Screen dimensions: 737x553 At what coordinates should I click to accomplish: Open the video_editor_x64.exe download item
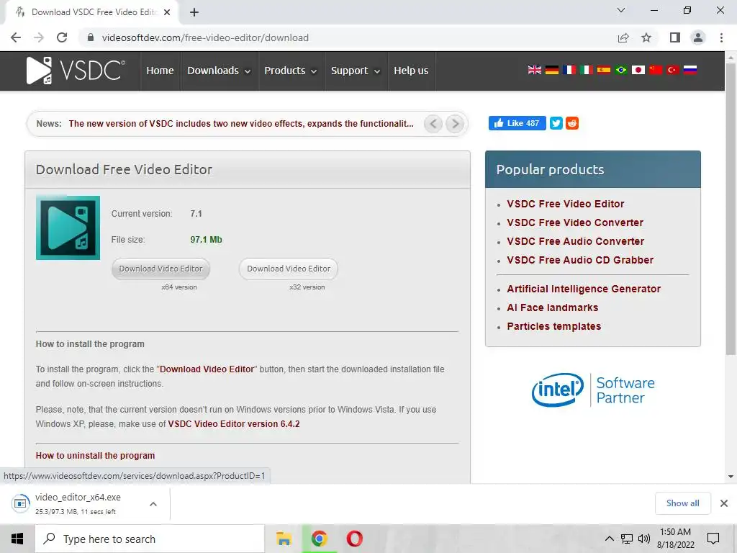(78, 503)
